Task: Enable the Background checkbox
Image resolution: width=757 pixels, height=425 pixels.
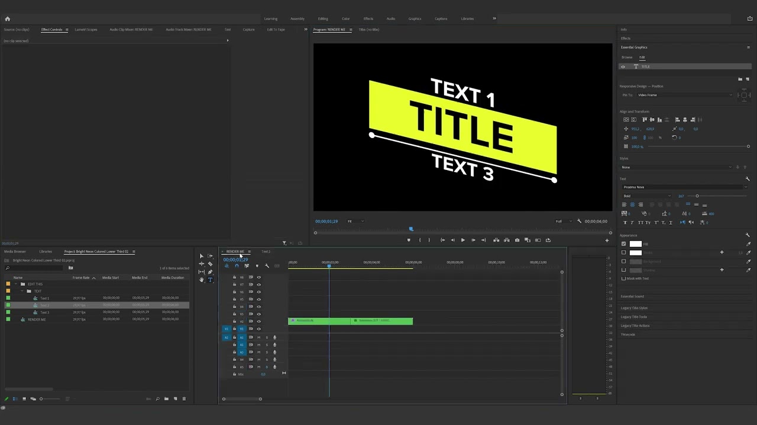Action: click(623, 261)
